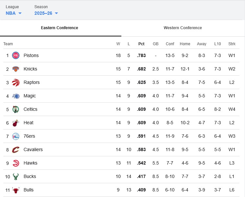Image resolution: width=245 pixels, height=197 pixels.
Task: Open the Pistons team name
Action: point(31,55)
